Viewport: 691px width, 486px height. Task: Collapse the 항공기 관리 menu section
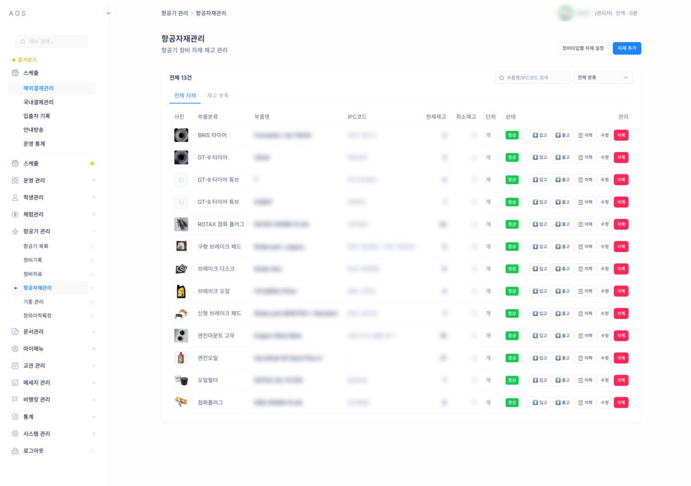pos(94,231)
